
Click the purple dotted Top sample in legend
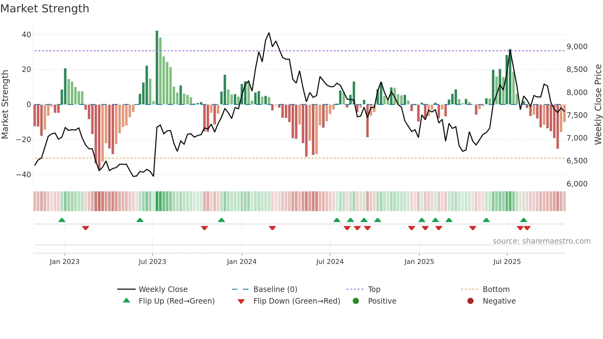(x=355, y=289)
